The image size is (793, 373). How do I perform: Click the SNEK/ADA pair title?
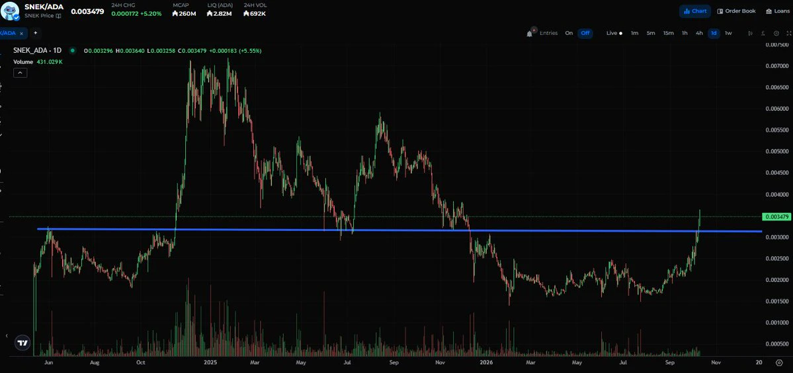[44, 7]
